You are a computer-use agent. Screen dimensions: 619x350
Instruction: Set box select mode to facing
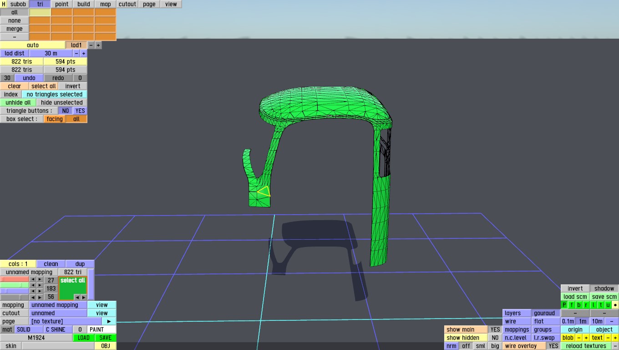click(x=55, y=119)
